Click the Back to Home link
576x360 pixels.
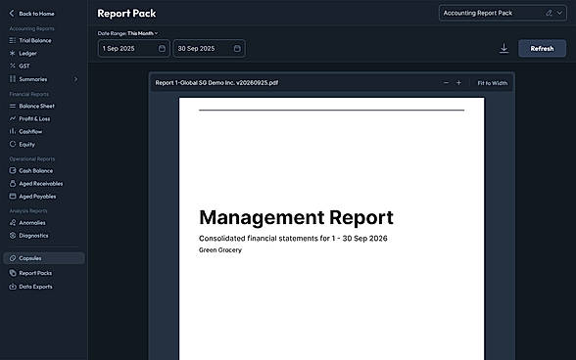[36, 14]
